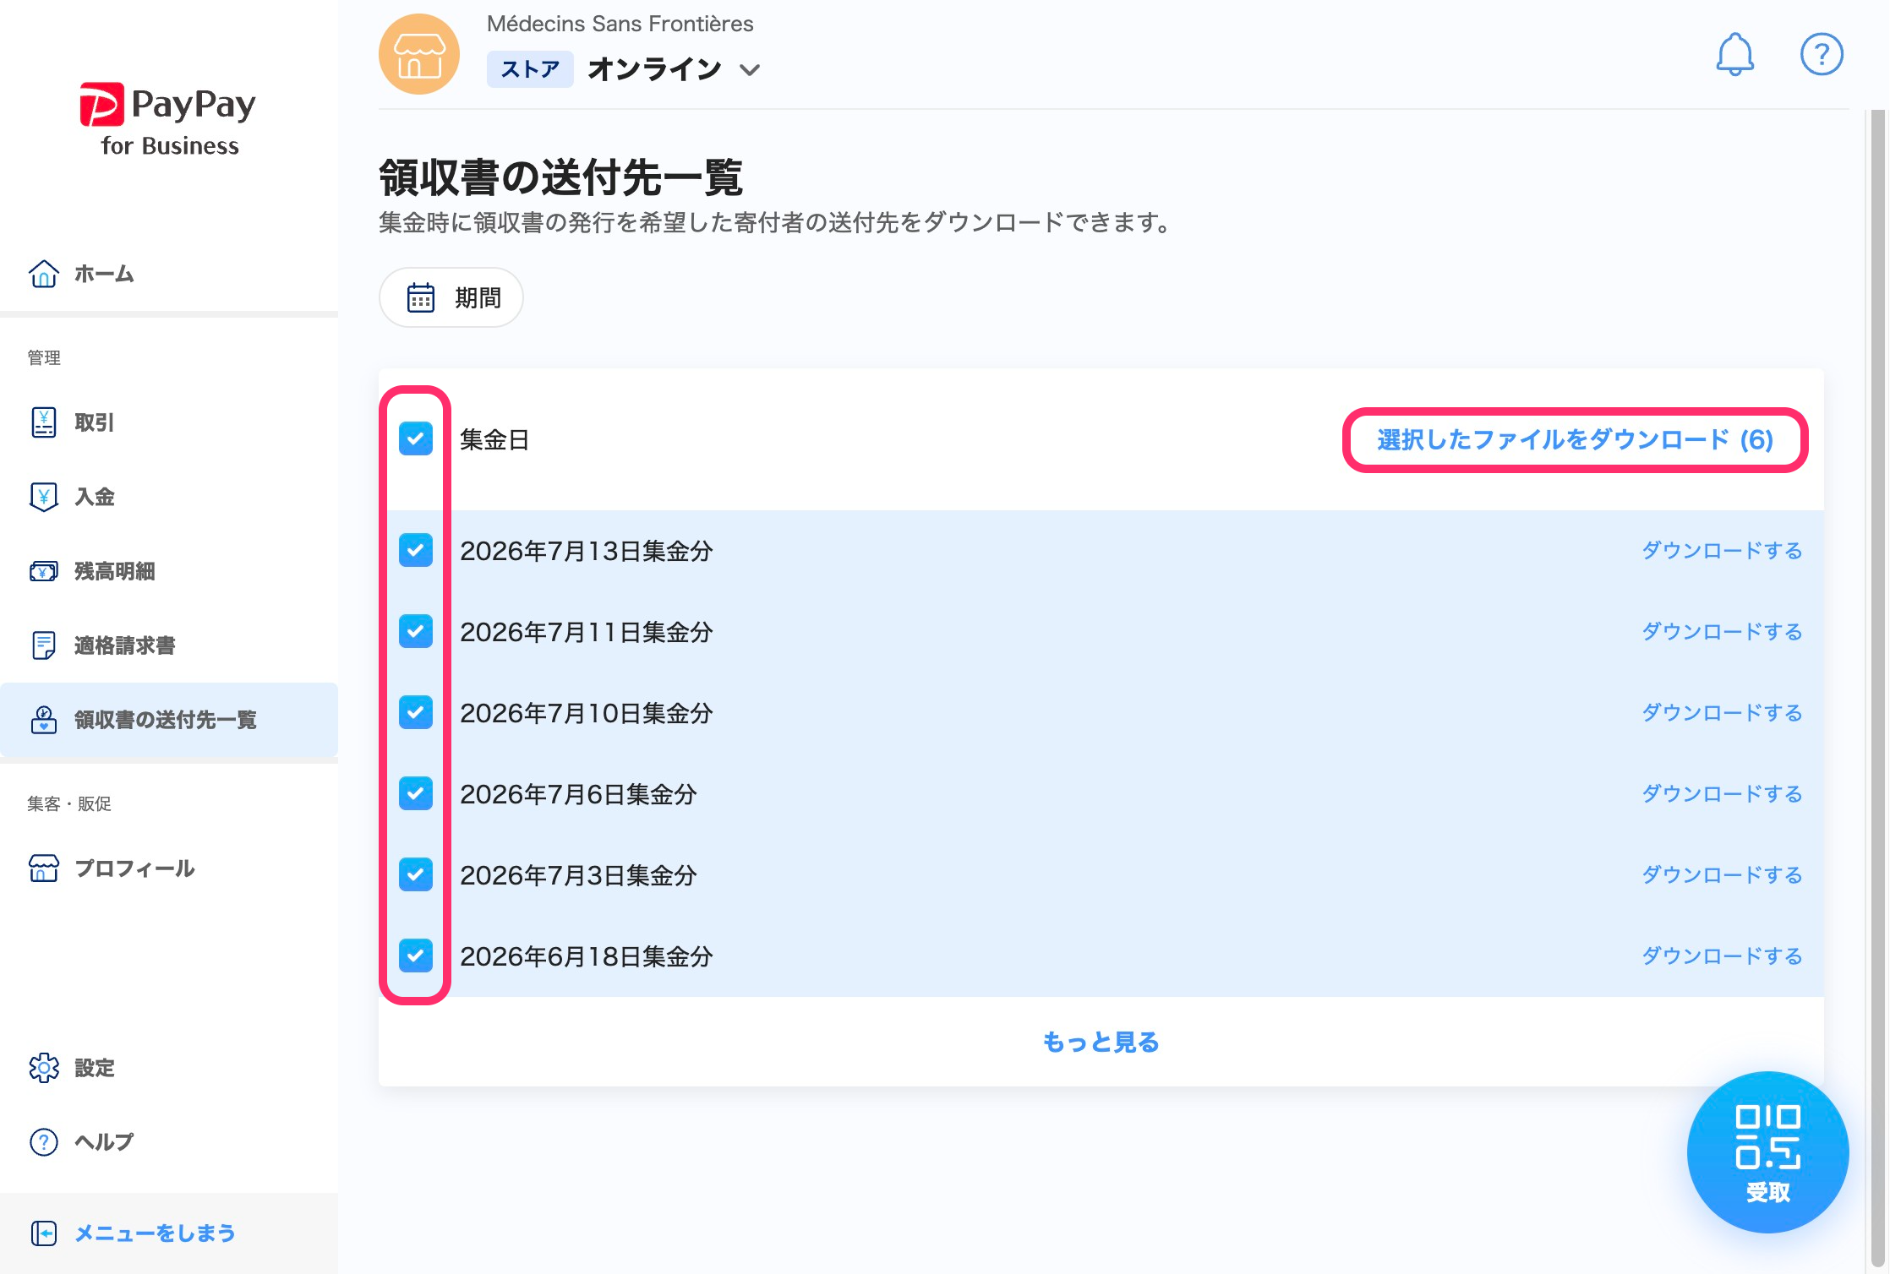Uncheck the 2026年7月6日集金分 checkbox

click(x=416, y=794)
